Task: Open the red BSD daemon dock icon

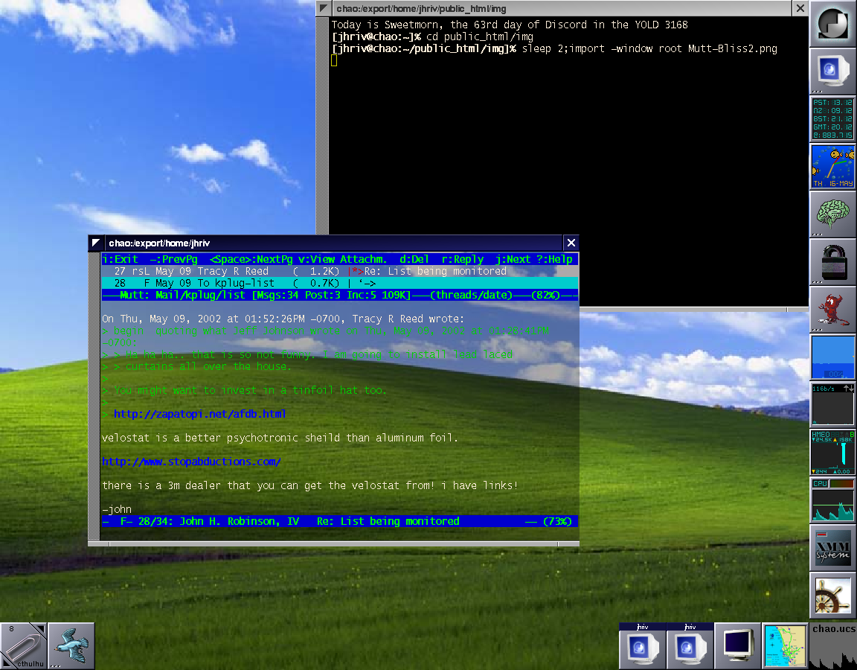Action: (x=832, y=309)
